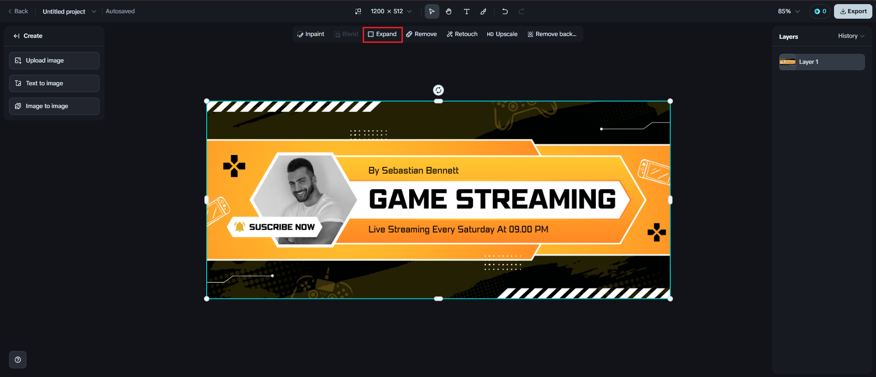Select the hand pan tool

tap(449, 11)
